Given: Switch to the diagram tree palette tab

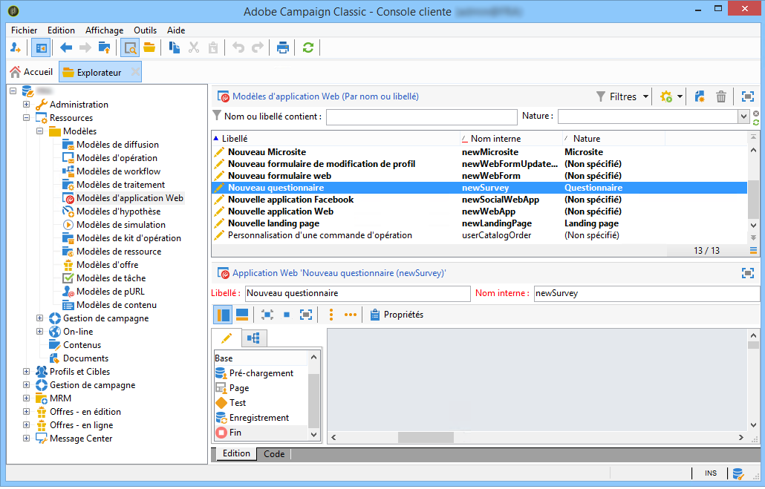Looking at the screenshot, I should [253, 338].
